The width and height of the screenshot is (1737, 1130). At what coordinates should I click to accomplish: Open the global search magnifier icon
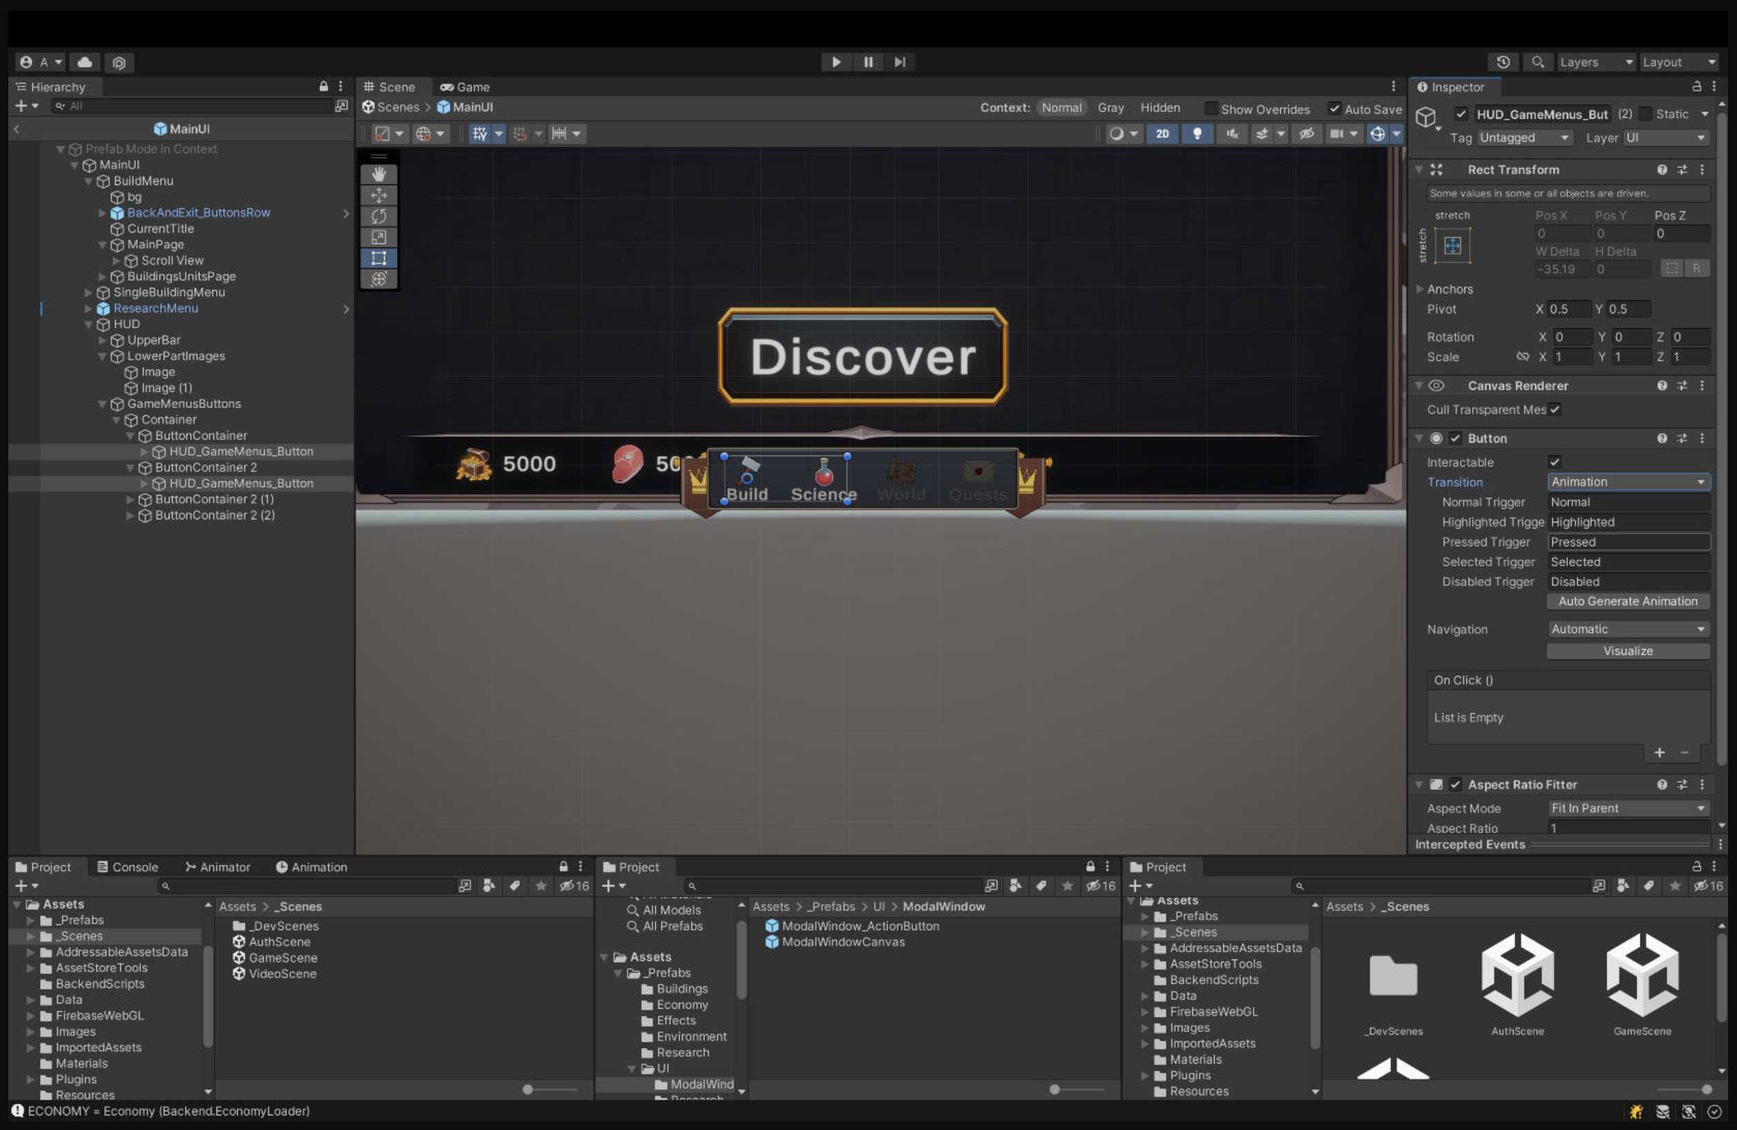[1537, 62]
